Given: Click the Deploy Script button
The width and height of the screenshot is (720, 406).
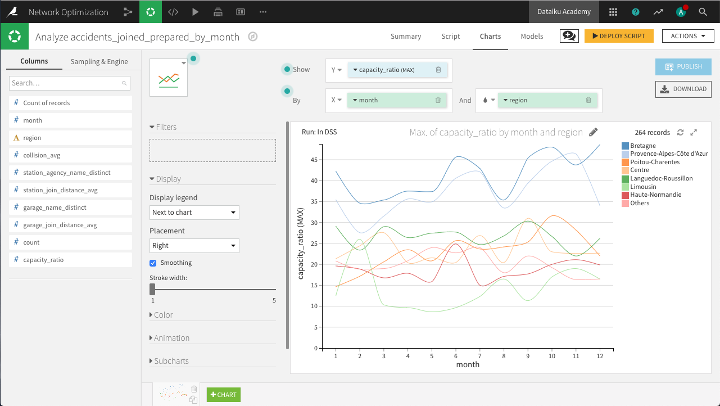Looking at the screenshot, I should (x=619, y=36).
